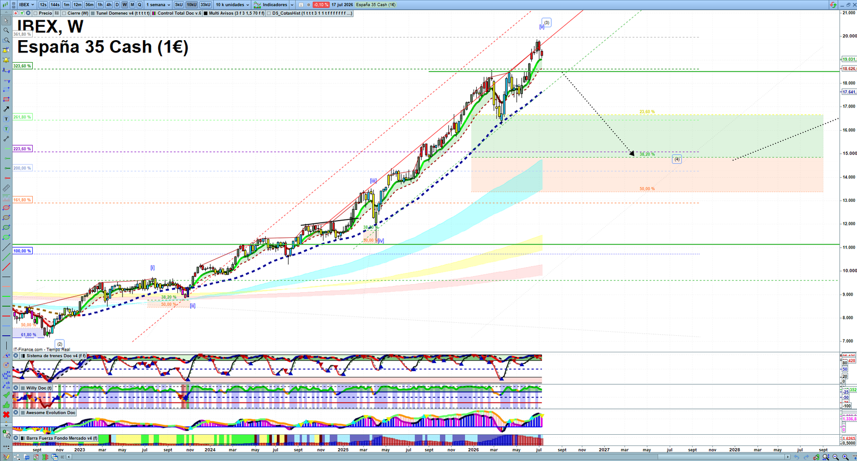Open the IBEX symbol dropdown

click(26, 5)
